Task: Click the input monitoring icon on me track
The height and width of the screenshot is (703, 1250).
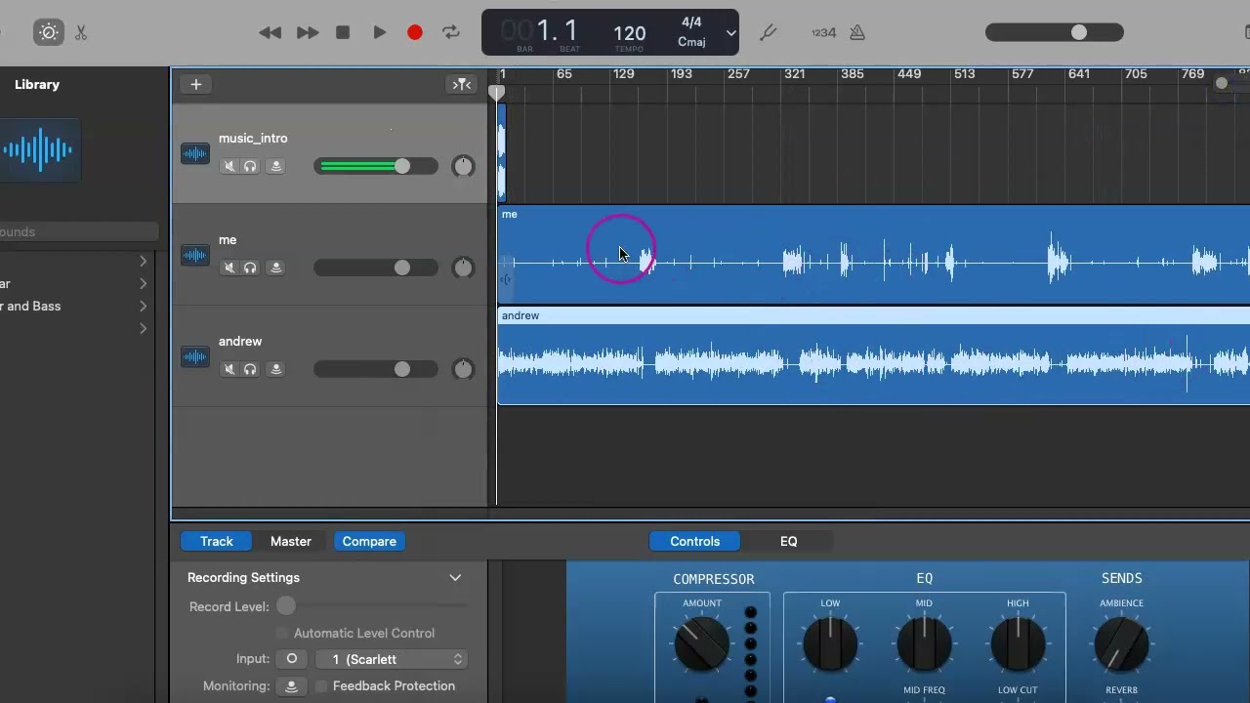Action: coord(275,268)
